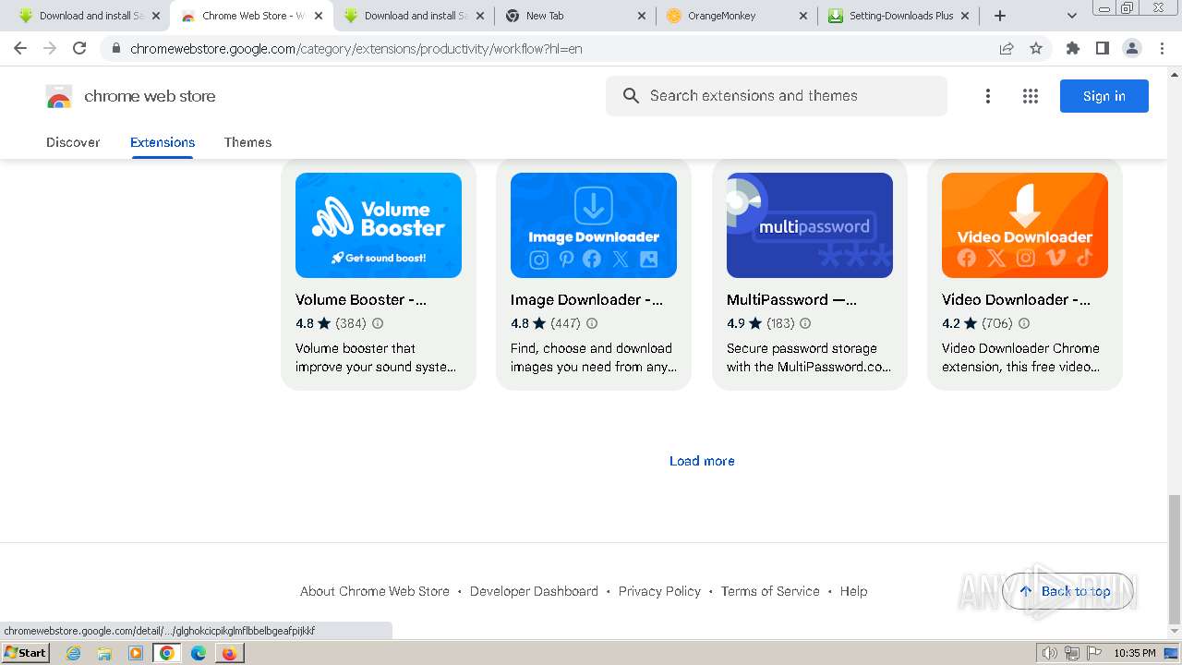Screen dimensions: 1182x665
Task: Switch to the OrangeMonkey browser tab
Action: pos(736,16)
